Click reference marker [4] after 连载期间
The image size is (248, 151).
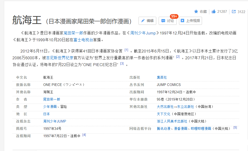click(x=84, y=135)
